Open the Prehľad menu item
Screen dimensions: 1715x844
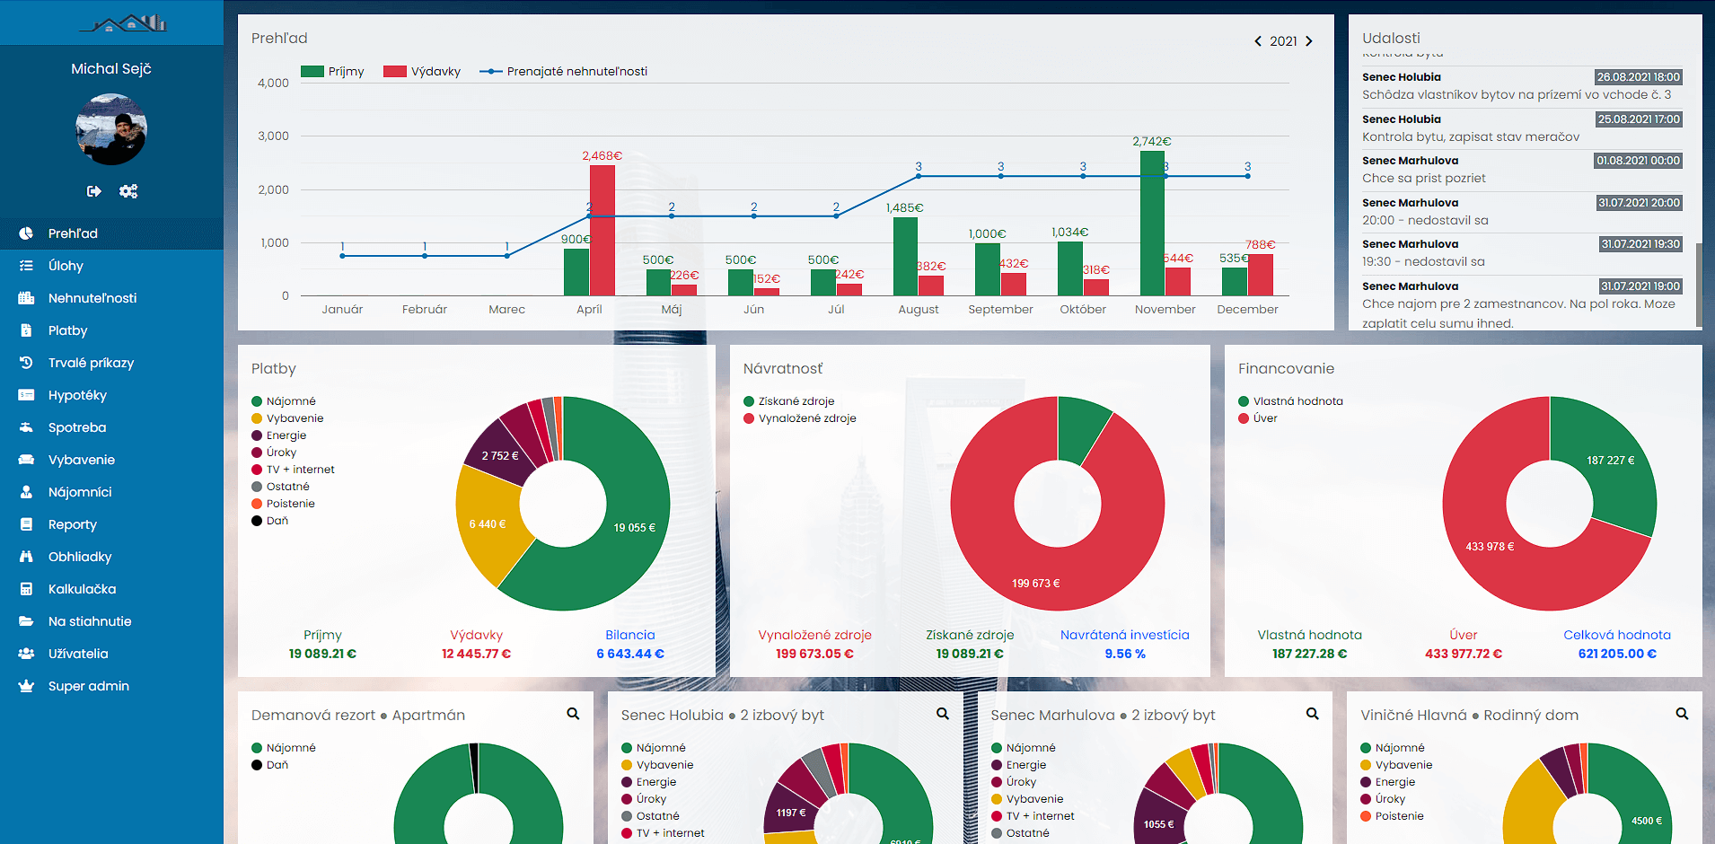[x=111, y=233]
